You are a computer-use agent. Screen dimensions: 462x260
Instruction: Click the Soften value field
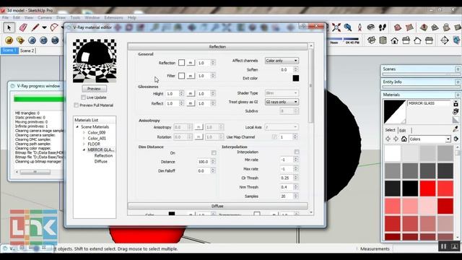tap(286, 69)
